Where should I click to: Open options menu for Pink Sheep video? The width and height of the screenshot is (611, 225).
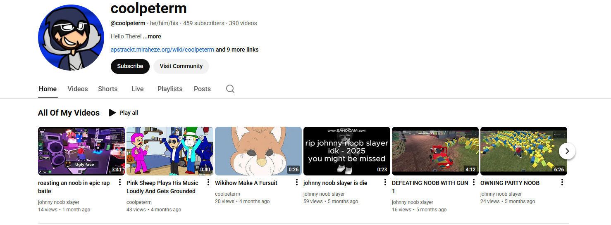pos(208,182)
